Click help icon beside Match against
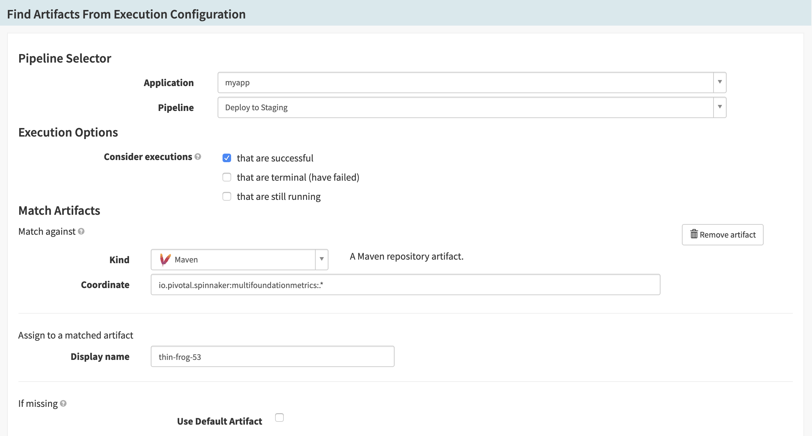The image size is (812, 436). tap(81, 232)
